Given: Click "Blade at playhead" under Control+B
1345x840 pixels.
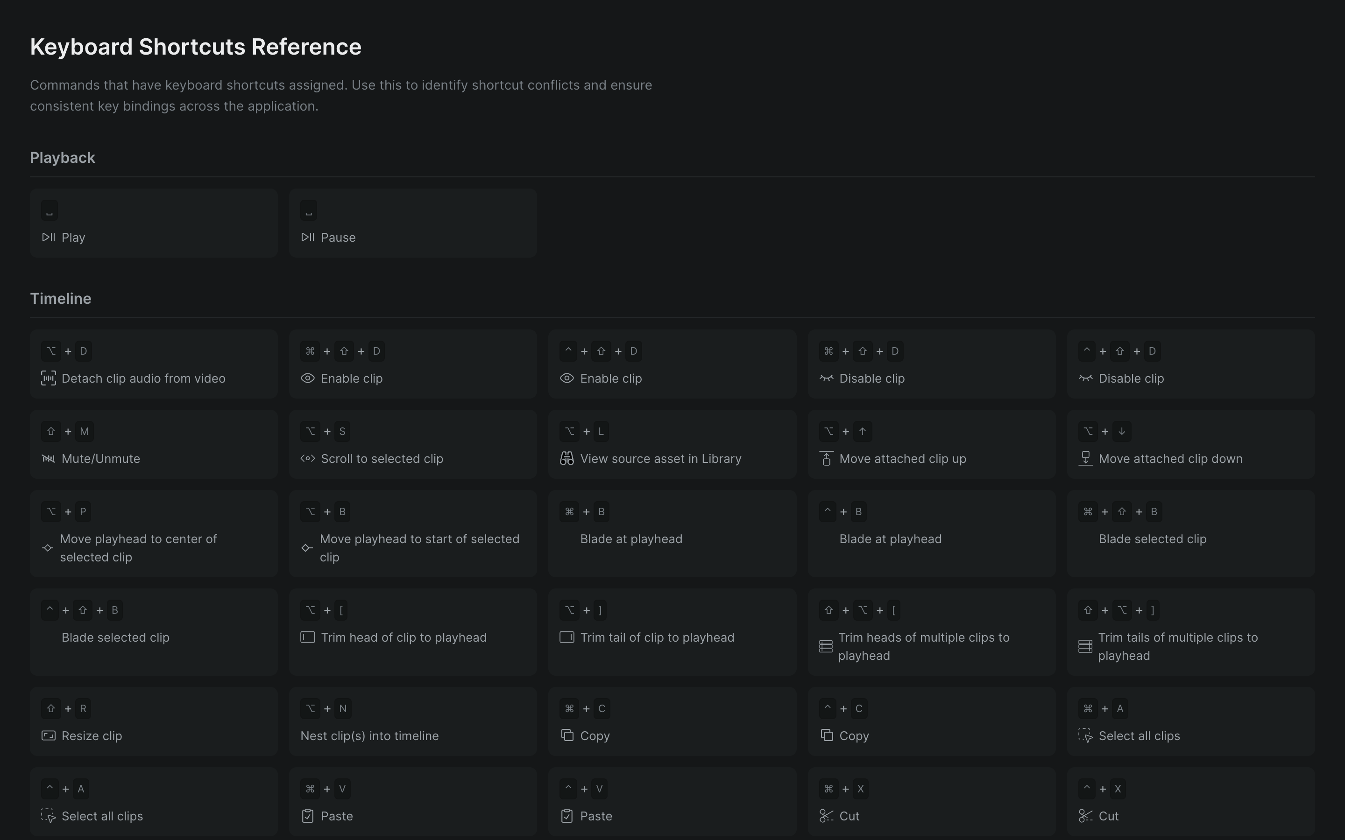Looking at the screenshot, I should coord(891,539).
